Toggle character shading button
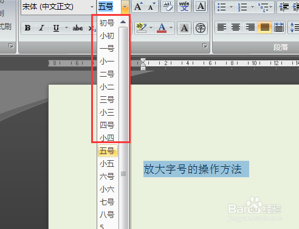Viewport: 299px width, 229px height. [184, 28]
